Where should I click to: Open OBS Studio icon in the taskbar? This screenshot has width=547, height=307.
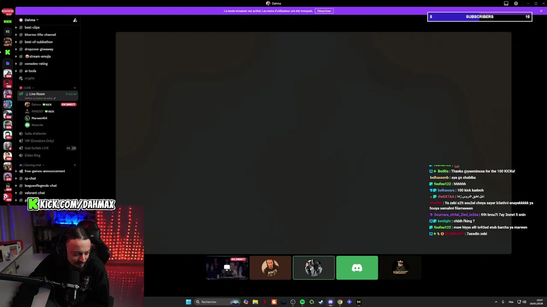[x=293, y=302]
